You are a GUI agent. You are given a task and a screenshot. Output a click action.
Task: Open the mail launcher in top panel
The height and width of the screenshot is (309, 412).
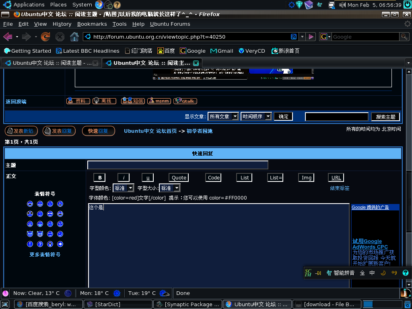tap(108, 4)
